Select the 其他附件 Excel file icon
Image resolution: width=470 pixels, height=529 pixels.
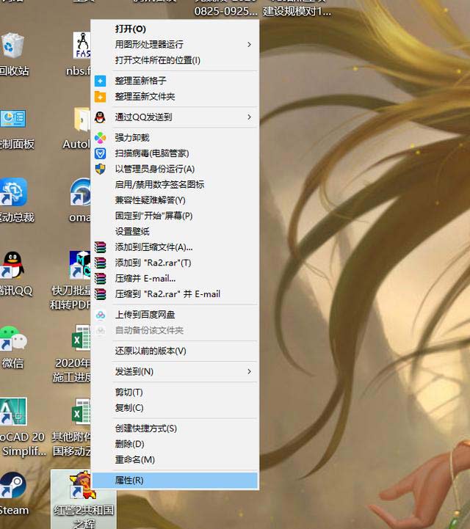(x=81, y=411)
